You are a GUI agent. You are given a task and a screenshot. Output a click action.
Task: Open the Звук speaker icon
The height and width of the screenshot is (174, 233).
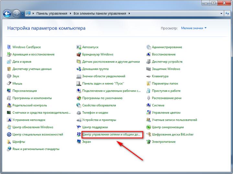pos(9,76)
